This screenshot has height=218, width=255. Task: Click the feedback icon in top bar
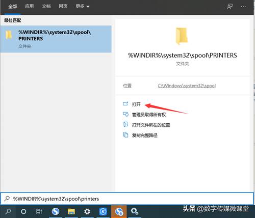(229, 7)
